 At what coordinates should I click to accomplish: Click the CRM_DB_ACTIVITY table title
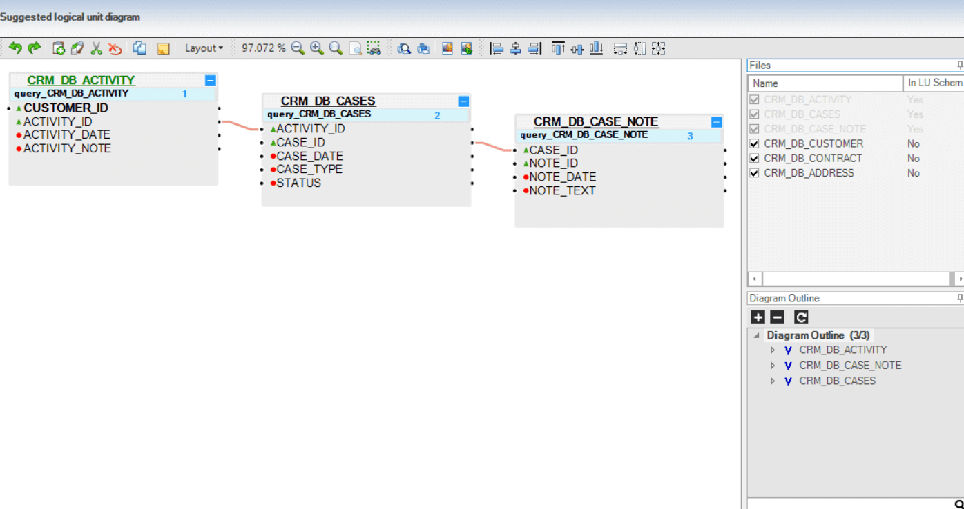(x=81, y=81)
